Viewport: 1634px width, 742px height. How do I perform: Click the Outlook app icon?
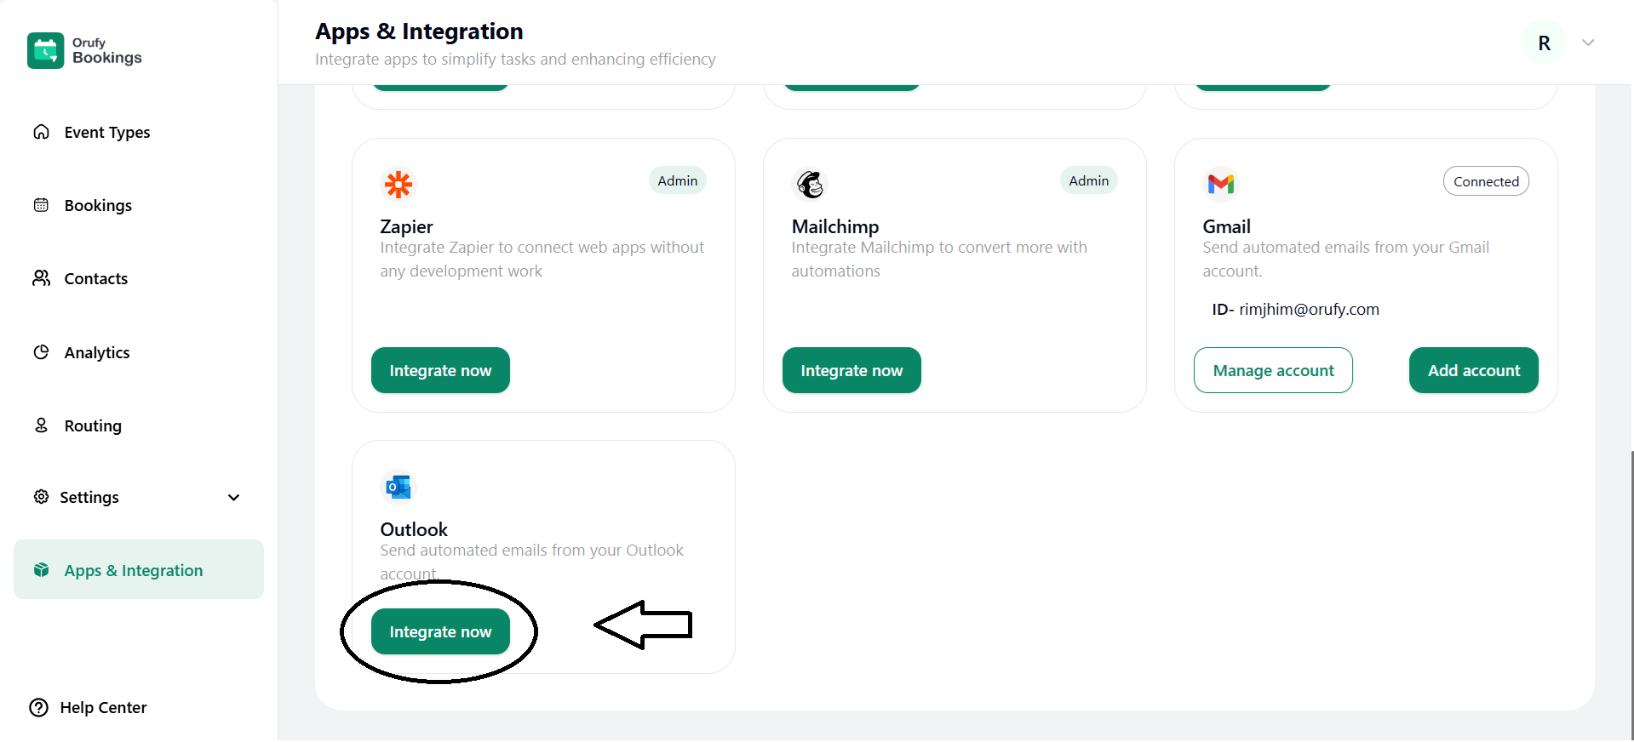(x=398, y=487)
